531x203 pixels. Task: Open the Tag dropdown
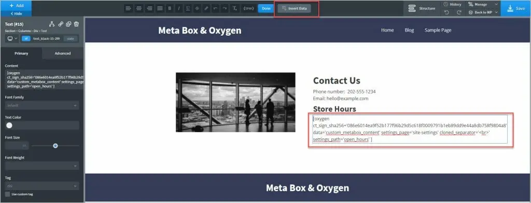click(42, 186)
